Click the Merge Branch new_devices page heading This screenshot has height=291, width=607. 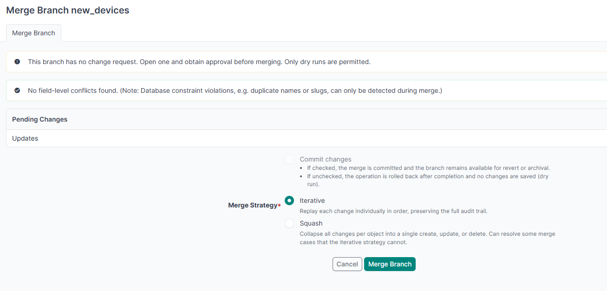coord(68,10)
